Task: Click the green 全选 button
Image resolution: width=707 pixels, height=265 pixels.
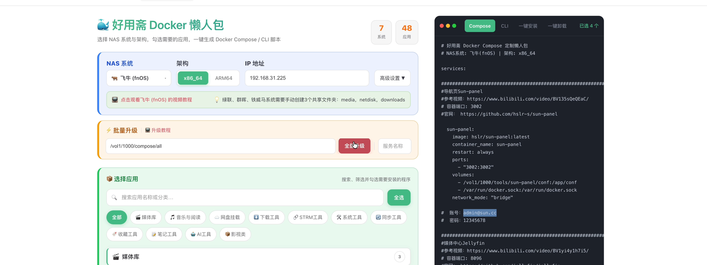Action: pos(399,197)
